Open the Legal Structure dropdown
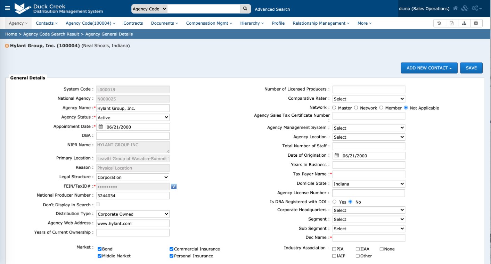The width and height of the screenshot is (491, 264). [x=133, y=177]
